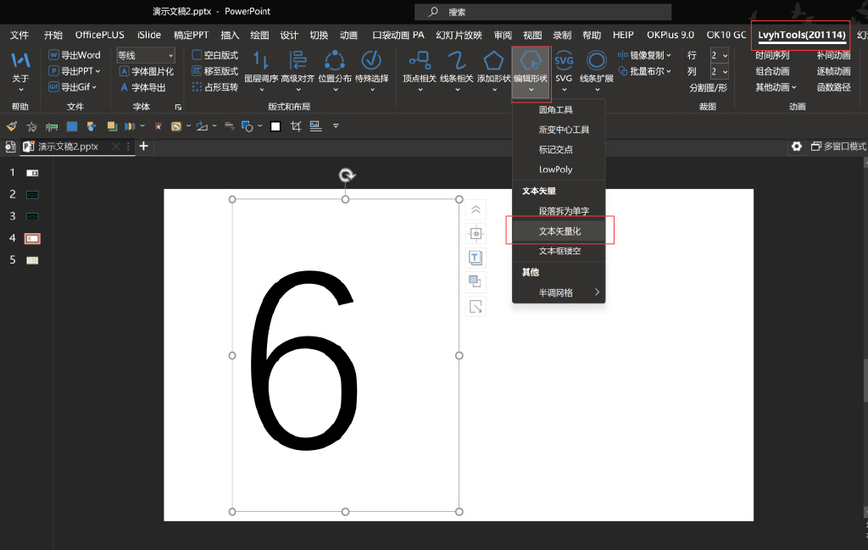Expand 半调网格 submenu

[559, 292]
